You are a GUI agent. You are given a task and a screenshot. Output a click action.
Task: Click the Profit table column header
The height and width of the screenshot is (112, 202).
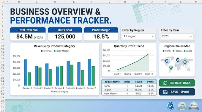(150, 82)
